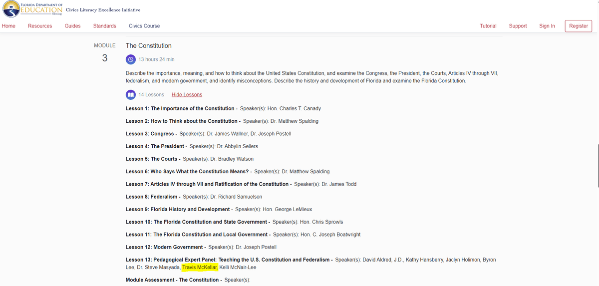Click Sign In
Viewport: 599px width, 286px height.
(x=547, y=26)
